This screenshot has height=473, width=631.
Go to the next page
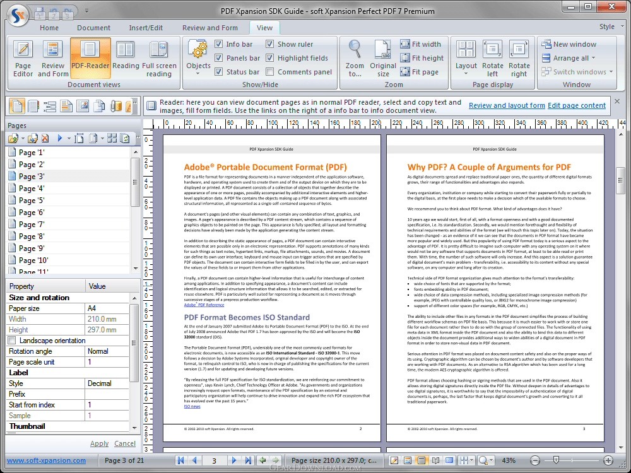pos(234,460)
